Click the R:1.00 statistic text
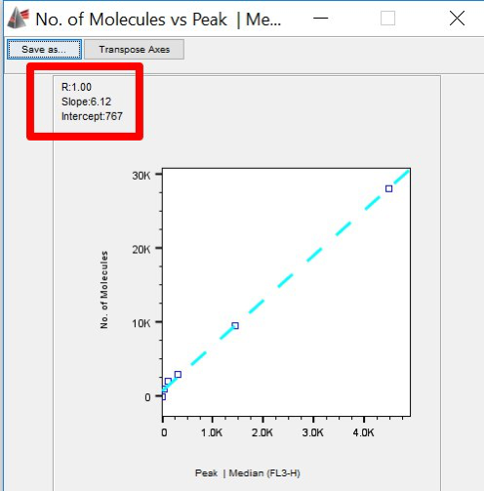Viewport: 484px width, 491px height. [76, 87]
